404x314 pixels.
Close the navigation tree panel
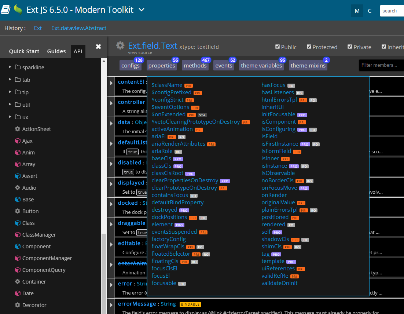(98, 47)
